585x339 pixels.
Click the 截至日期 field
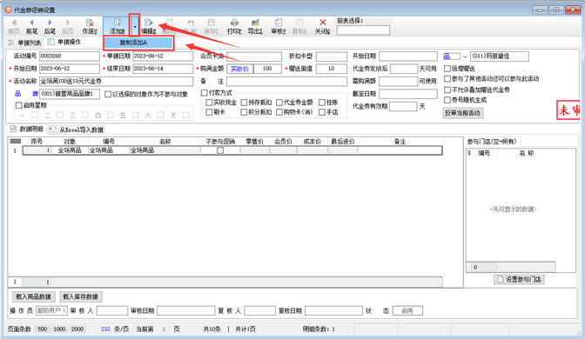click(408, 94)
